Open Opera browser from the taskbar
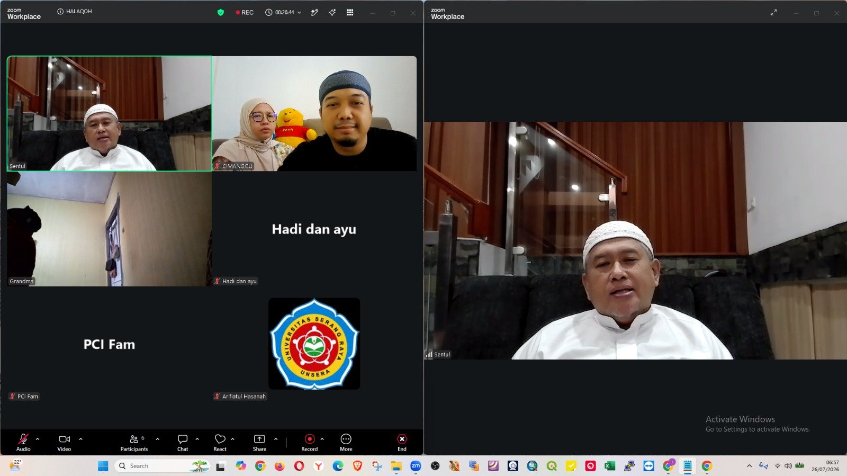The height and width of the screenshot is (476, 847). click(x=299, y=466)
